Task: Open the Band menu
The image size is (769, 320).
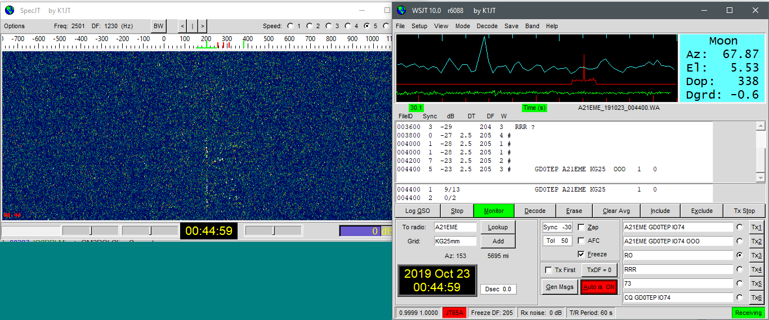Action: [532, 26]
